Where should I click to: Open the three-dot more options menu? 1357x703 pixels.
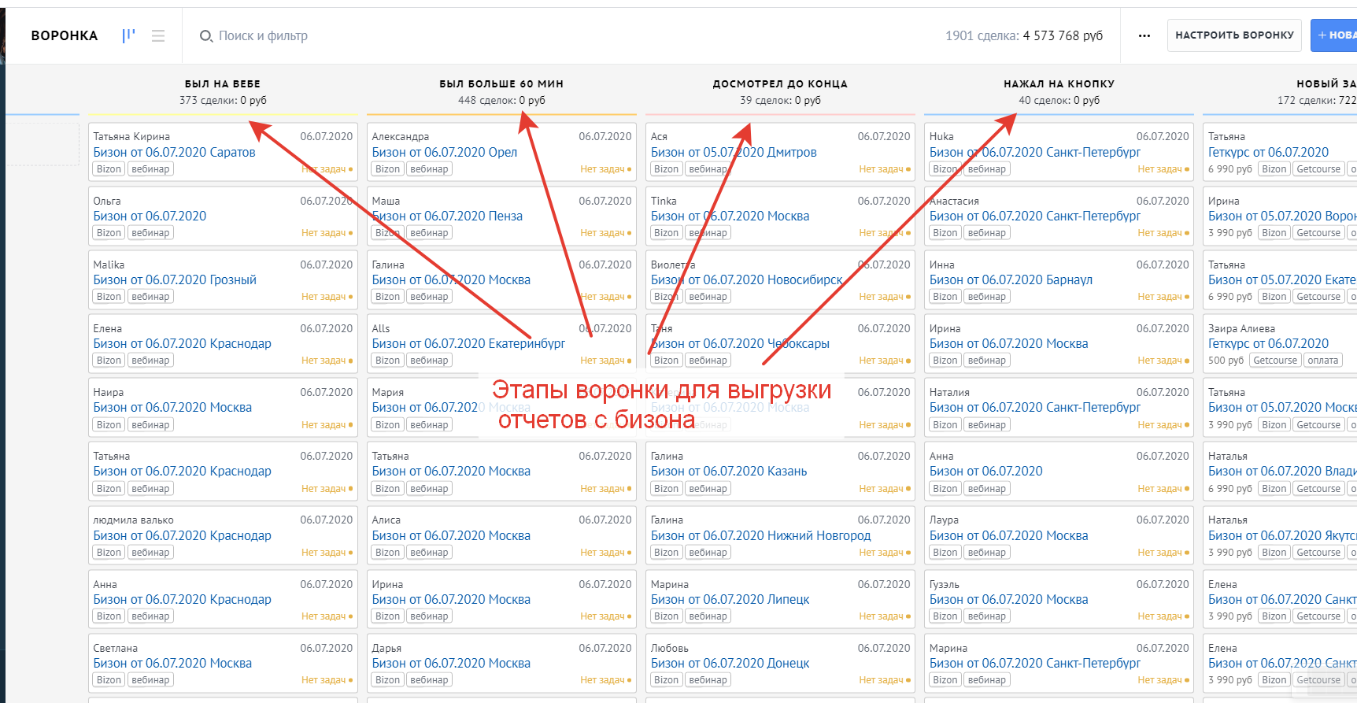[1144, 35]
